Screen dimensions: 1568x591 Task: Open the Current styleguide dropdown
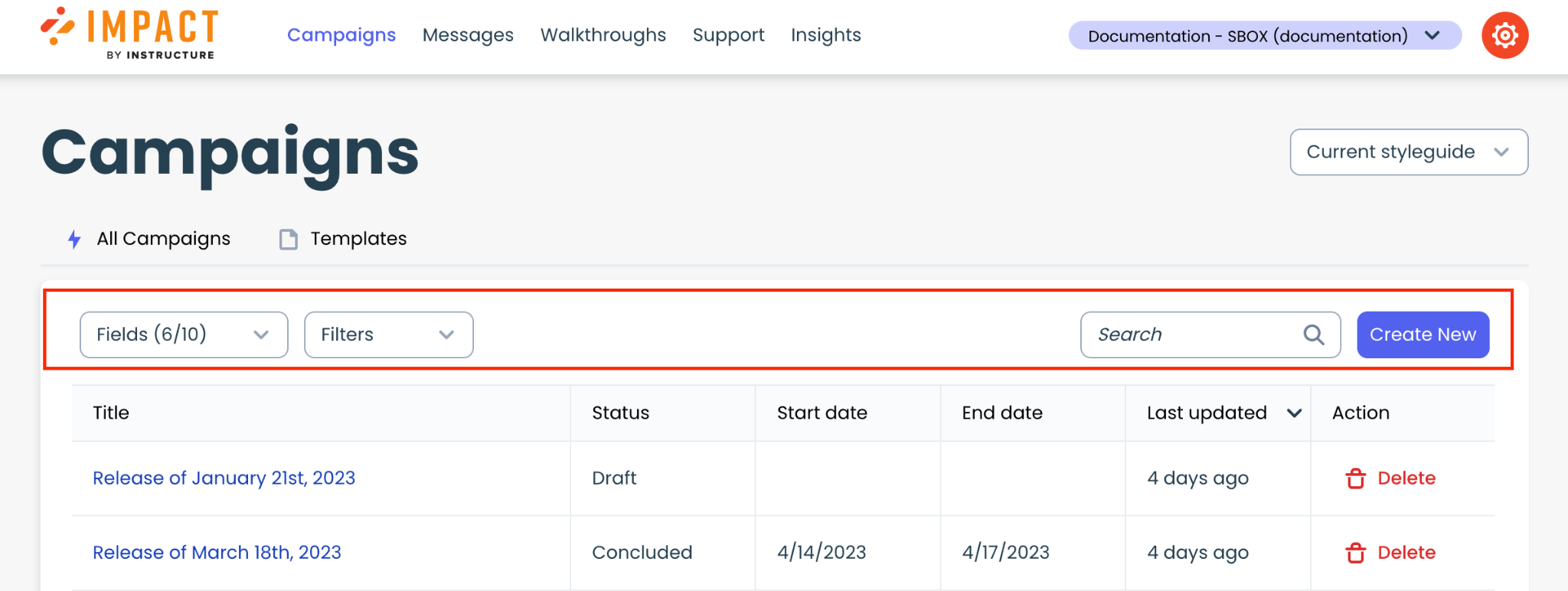[1408, 152]
